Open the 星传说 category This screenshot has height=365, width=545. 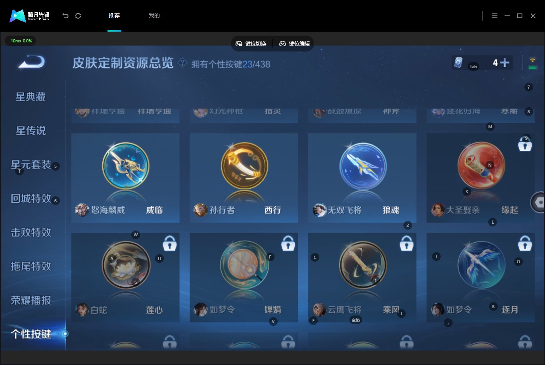pyautogui.click(x=31, y=131)
